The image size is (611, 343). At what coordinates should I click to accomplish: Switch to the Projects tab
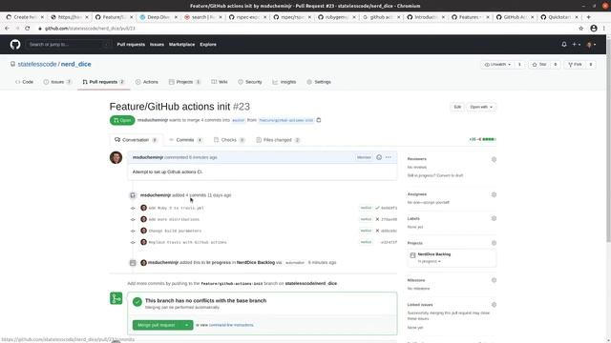[x=184, y=82]
